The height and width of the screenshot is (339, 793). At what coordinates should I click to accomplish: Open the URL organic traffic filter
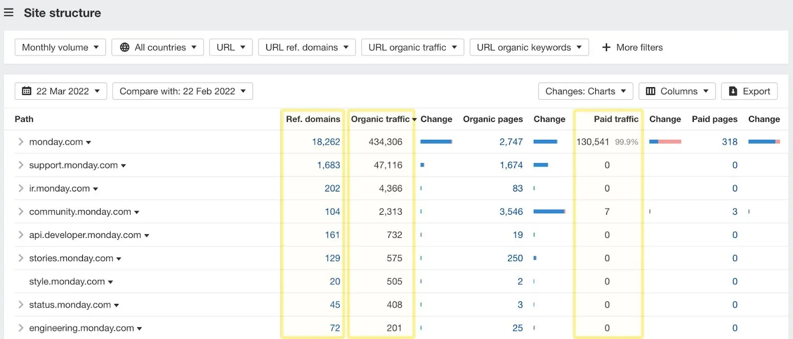coord(413,47)
